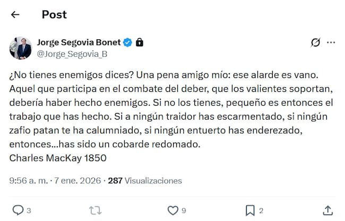
Task: Click the blue verified badge
Action: point(128,42)
